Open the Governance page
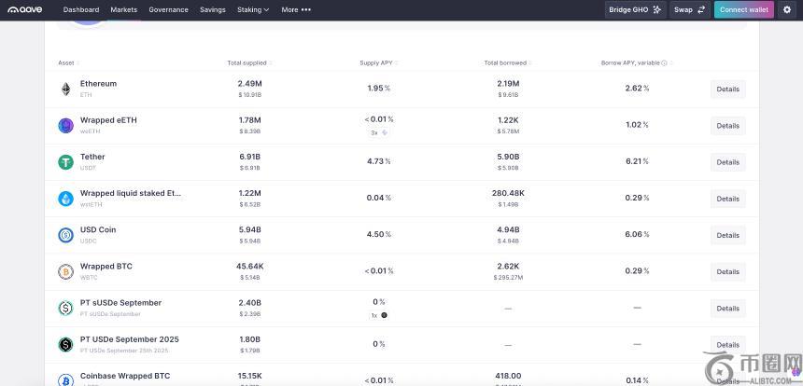This screenshot has height=386, width=803. pos(168,9)
